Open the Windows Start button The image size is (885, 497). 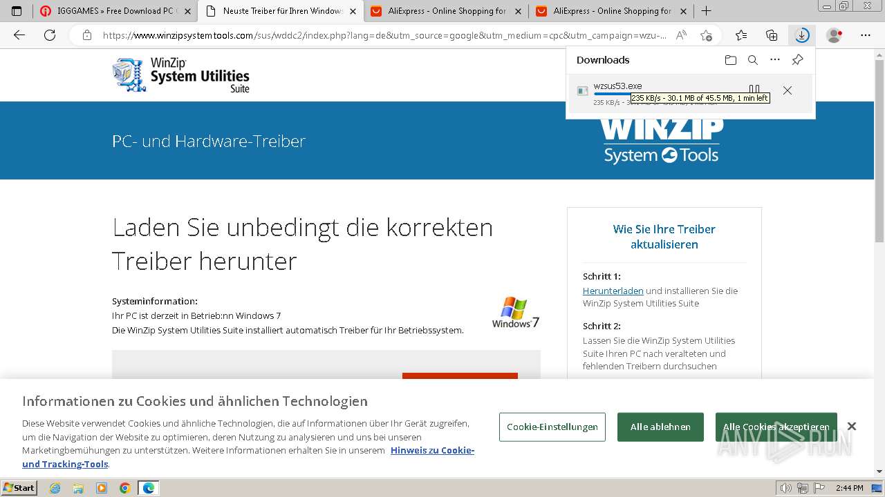point(19,487)
